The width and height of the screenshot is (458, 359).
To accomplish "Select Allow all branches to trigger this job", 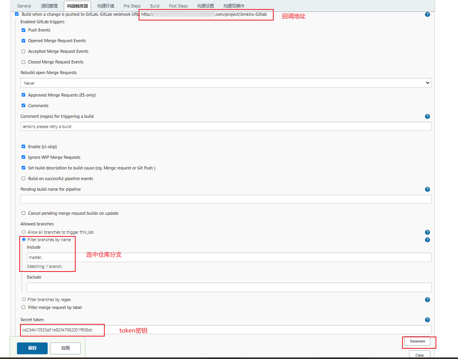I will click(24, 232).
